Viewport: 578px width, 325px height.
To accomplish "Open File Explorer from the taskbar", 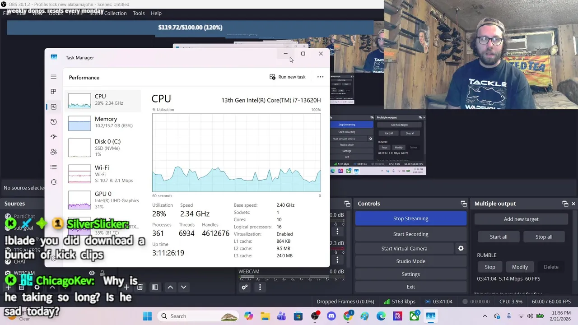I will point(265,316).
